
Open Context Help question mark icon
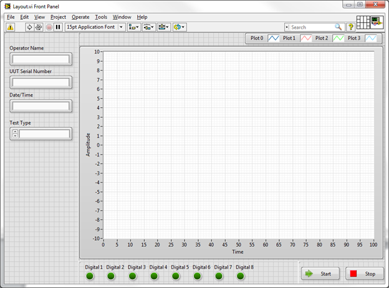[350, 27]
